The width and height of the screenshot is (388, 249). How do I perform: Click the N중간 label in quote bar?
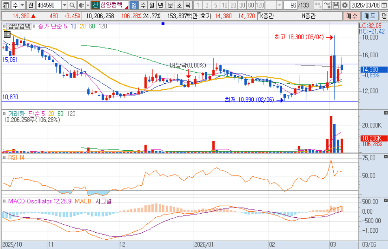(x=309, y=16)
